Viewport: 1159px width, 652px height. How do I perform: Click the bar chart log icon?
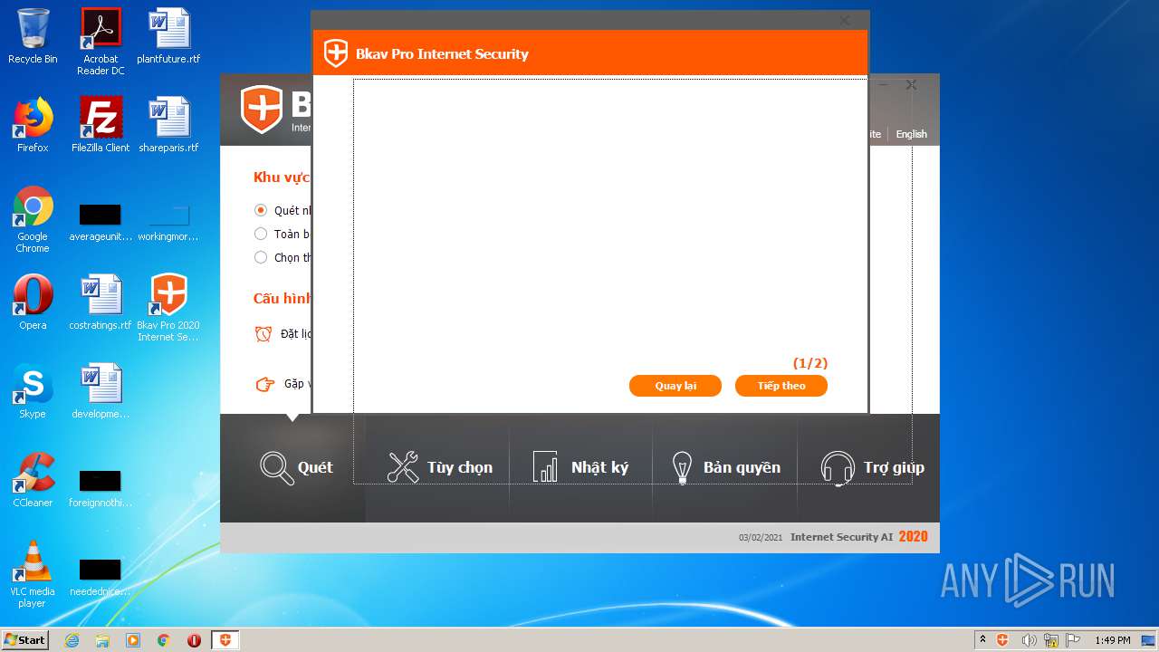coord(545,467)
